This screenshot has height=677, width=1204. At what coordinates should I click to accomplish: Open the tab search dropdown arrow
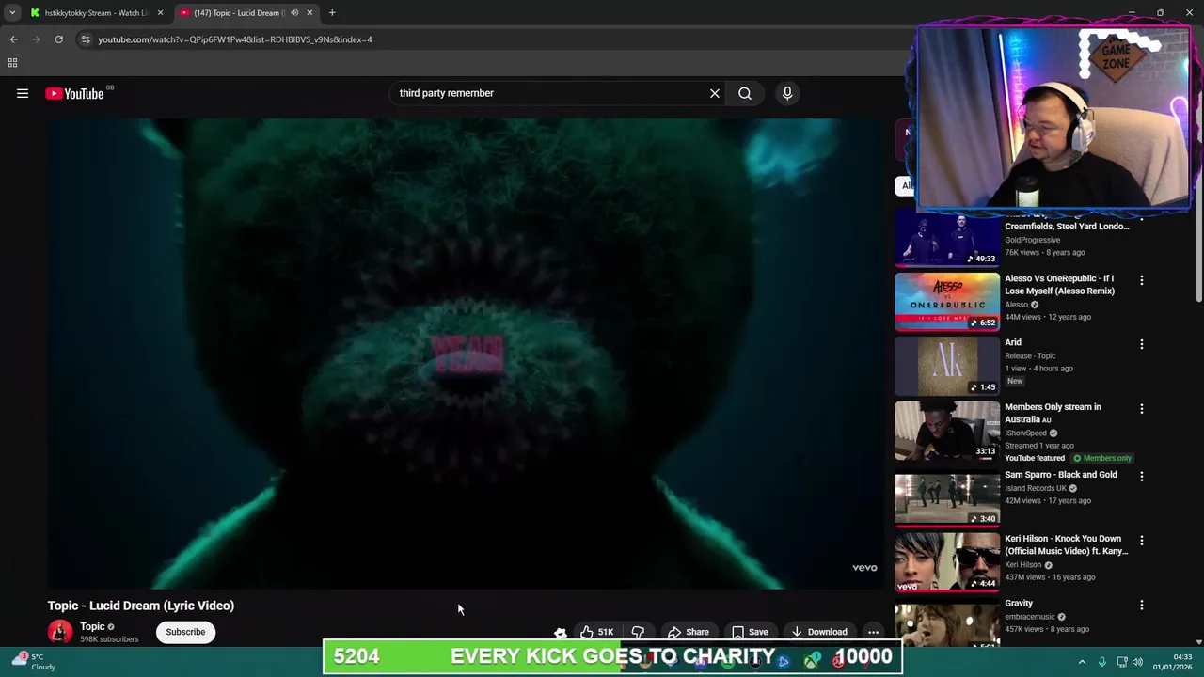click(x=12, y=13)
